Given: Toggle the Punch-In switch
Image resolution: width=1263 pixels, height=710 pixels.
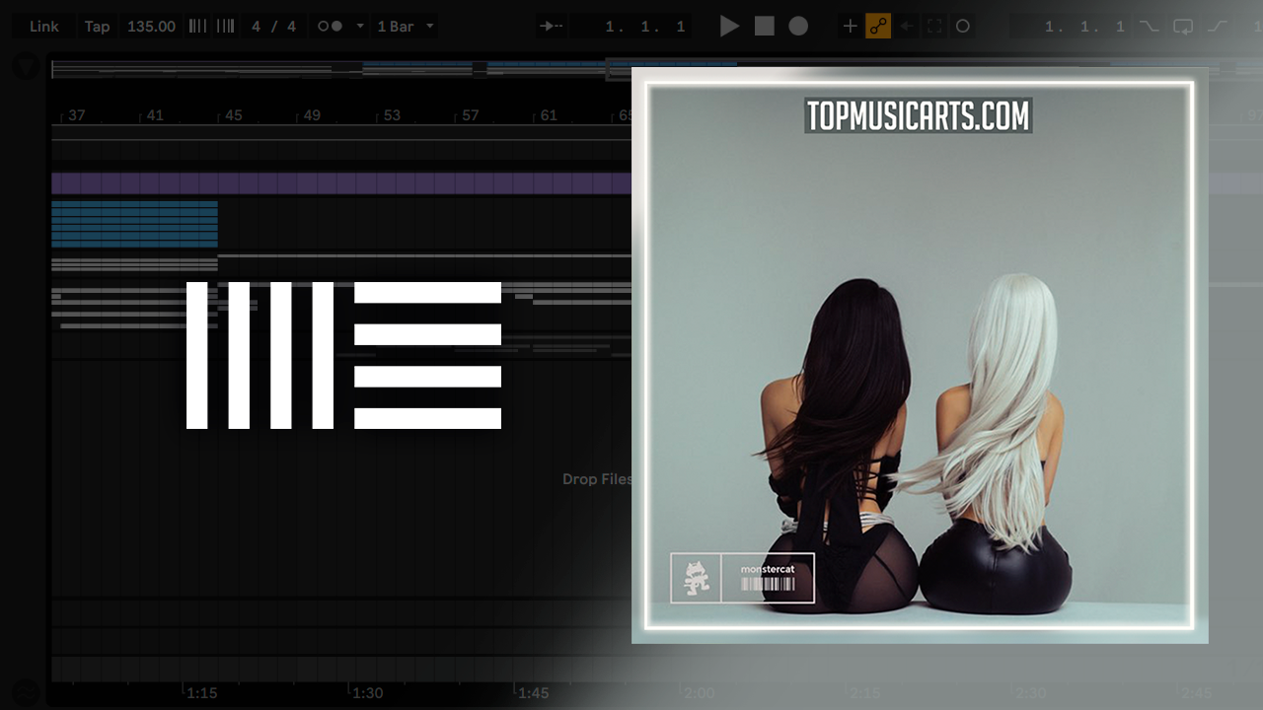Looking at the screenshot, I should coord(1150,27).
